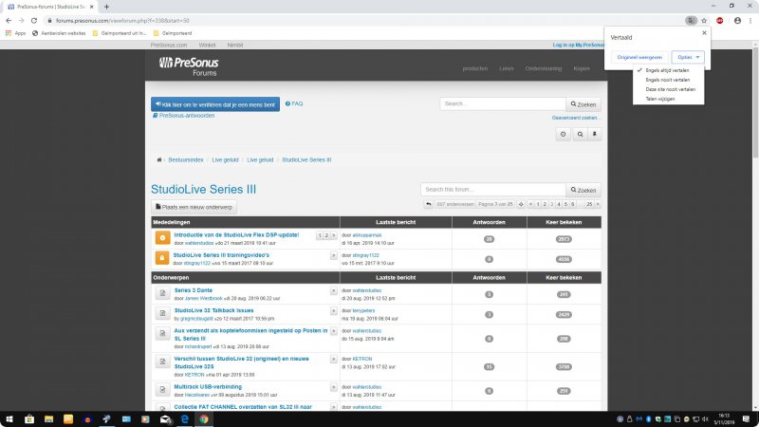This screenshot has height=427, width=759.
Task: Click the clock icon button below search
Action: (x=564, y=134)
